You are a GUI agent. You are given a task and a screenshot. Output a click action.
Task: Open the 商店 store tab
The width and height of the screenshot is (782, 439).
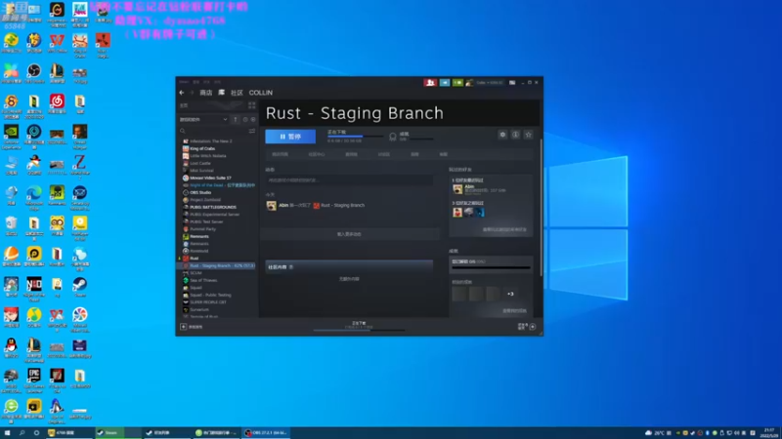point(206,93)
